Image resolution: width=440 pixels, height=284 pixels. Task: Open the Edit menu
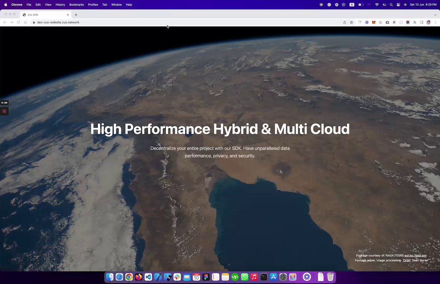pos(38,5)
